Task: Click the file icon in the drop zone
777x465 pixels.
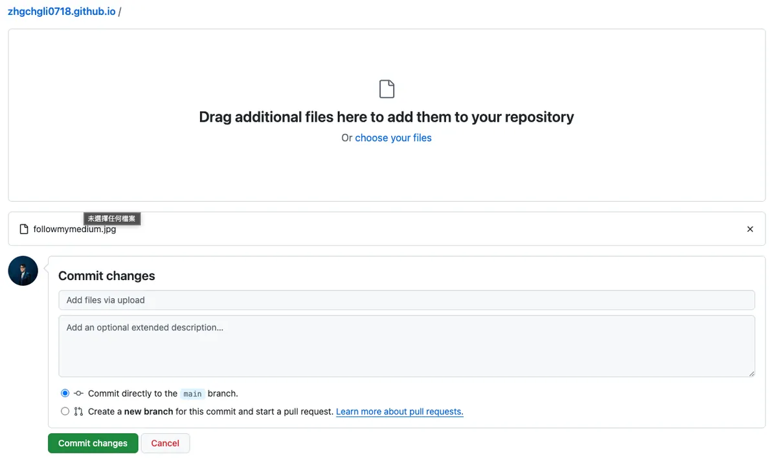Action: tap(387, 89)
